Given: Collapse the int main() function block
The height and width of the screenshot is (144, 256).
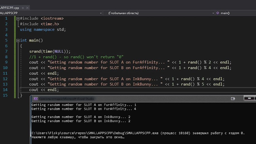Looking at the screenshot, I should click(18, 40).
